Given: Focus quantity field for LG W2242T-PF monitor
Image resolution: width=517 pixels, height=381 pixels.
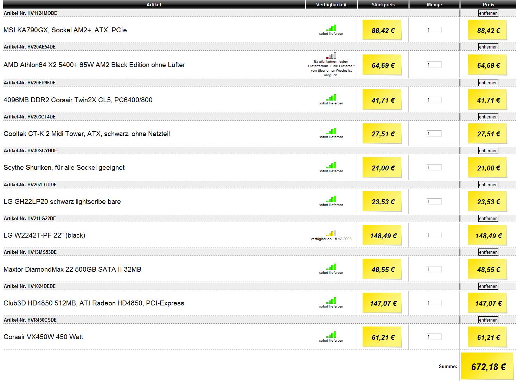Looking at the screenshot, I should click(x=434, y=235).
